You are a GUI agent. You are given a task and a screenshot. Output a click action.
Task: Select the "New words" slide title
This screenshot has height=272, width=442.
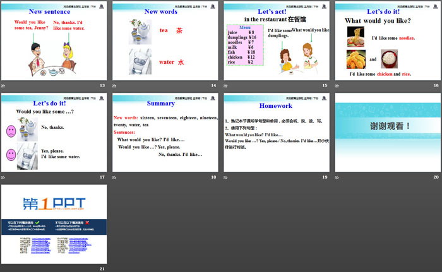pyautogui.click(x=160, y=11)
